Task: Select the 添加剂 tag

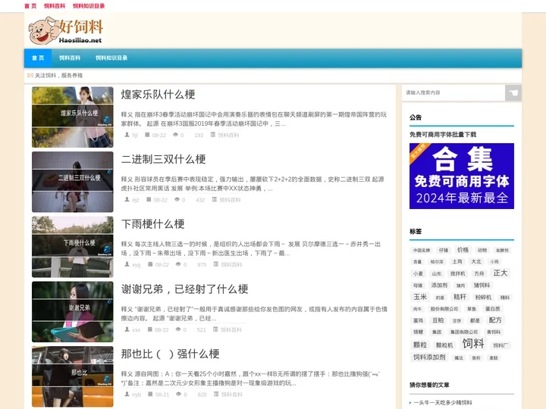Action: tap(439, 286)
